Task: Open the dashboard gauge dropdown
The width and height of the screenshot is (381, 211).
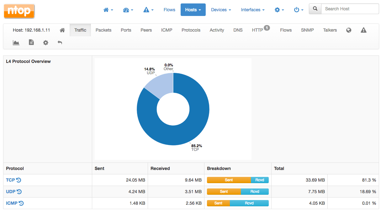Action: click(128, 10)
